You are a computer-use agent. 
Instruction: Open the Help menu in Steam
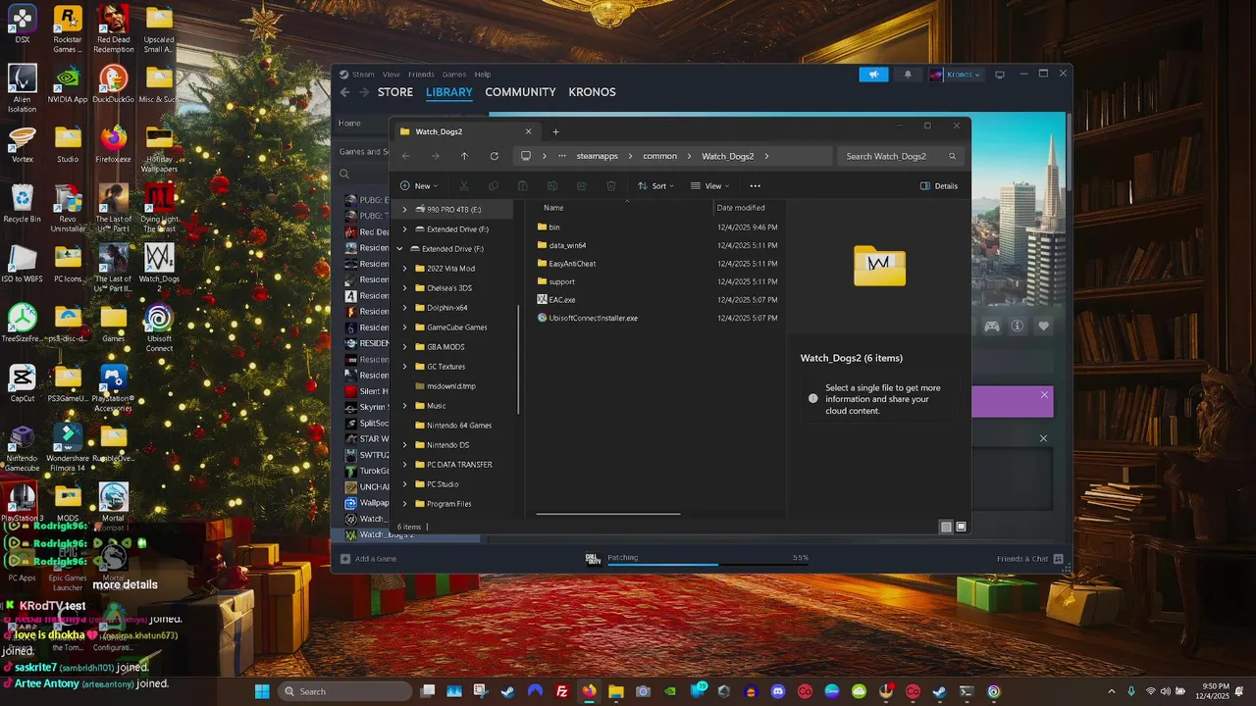point(483,75)
